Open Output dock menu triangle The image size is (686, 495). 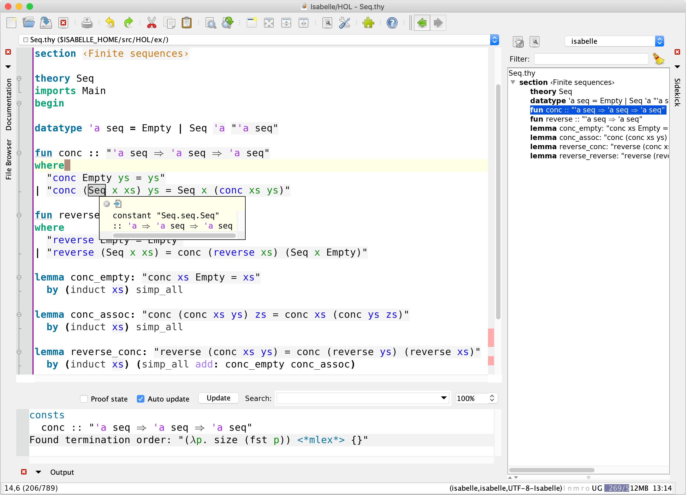(38, 472)
